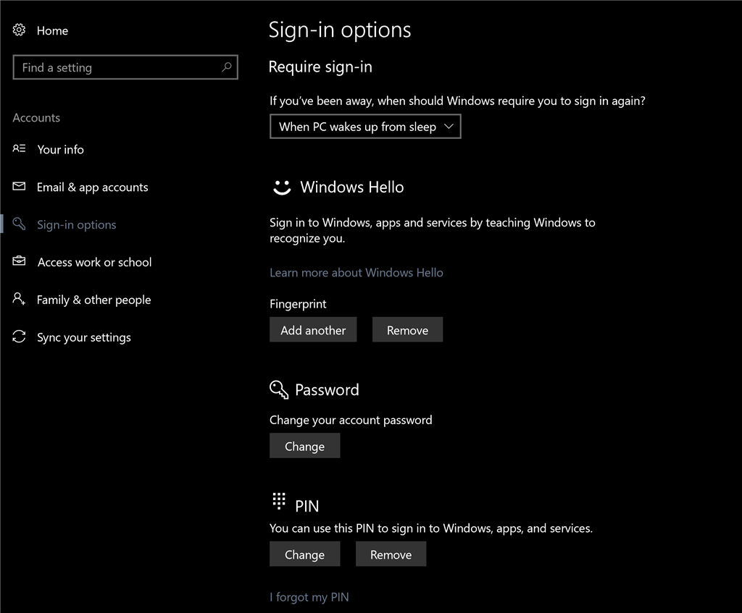The height and width of the screenshot is (613, 742).
Task: Select Sign-in options in sidebar
Action: point(77,224)
